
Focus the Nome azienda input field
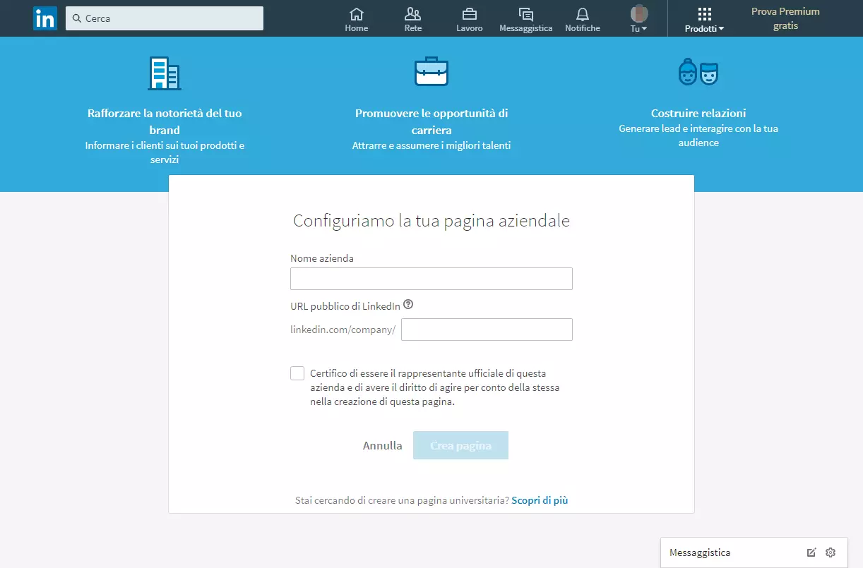tap(431, 279)
